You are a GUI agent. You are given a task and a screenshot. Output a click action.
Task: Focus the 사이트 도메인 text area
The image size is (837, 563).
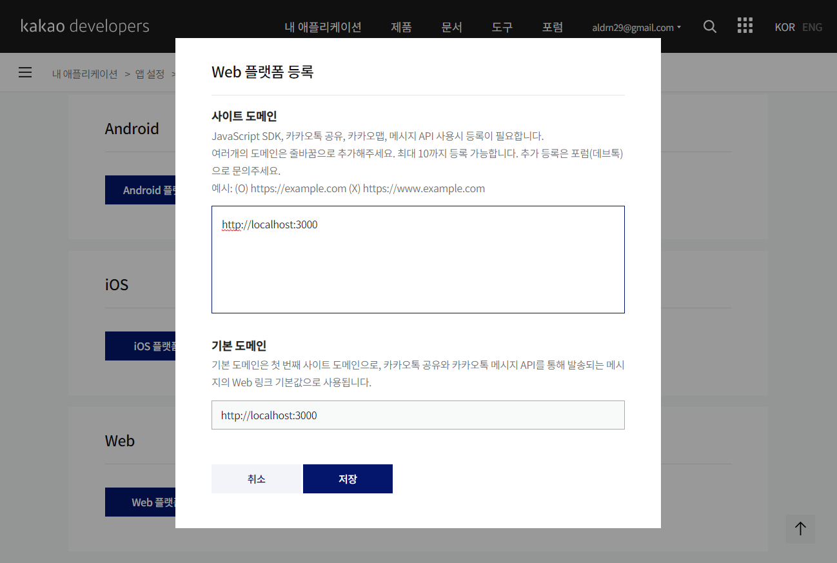pos(418,259)
